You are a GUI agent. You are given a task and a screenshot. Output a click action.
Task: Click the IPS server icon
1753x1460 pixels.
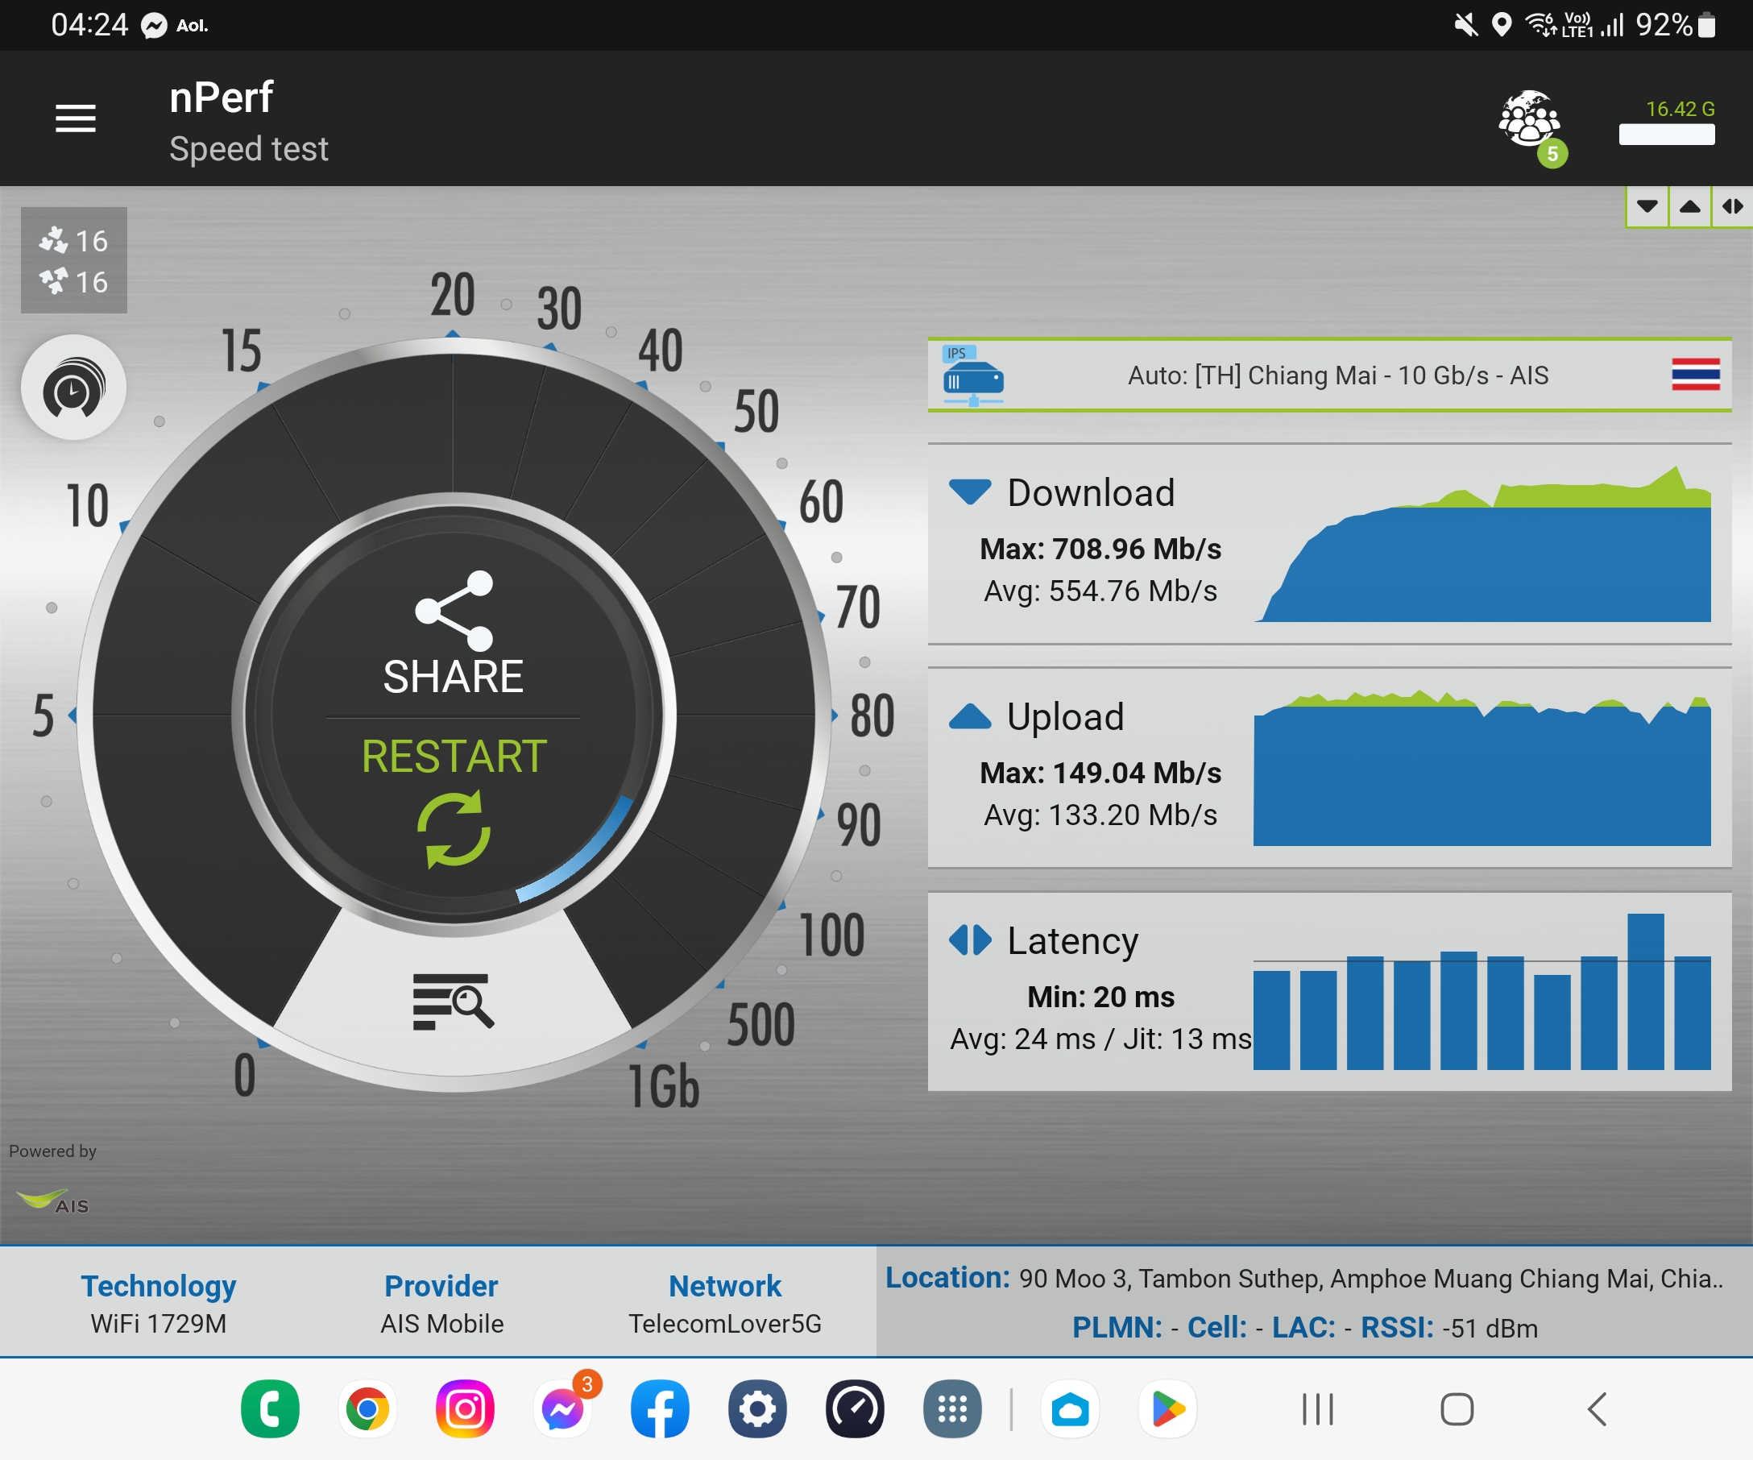(x=972, y=376)
